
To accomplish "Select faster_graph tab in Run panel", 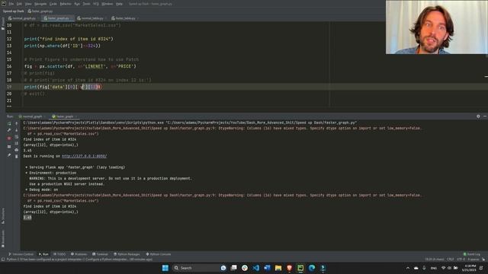I will click(64, 116).
